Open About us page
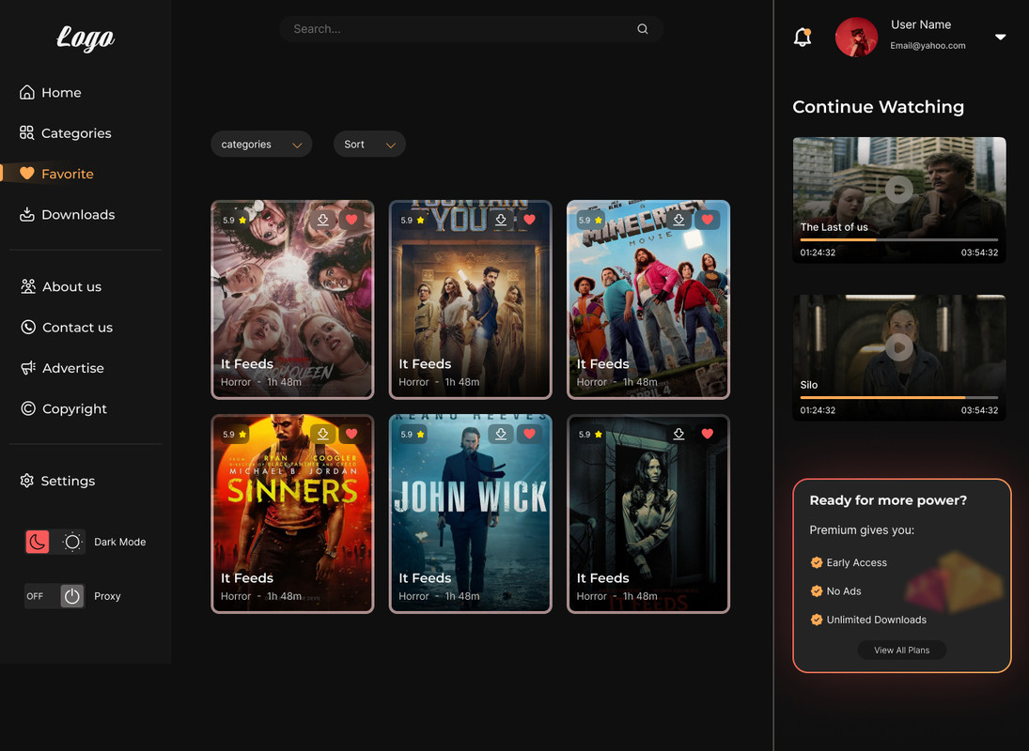The width and height of the screenshot is (1029, 751). [61, 286]
